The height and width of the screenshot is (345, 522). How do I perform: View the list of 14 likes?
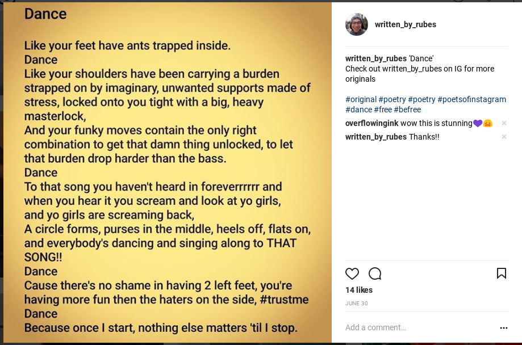[359, 290]
